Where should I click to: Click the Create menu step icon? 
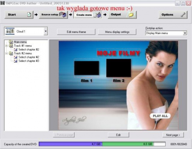tap(97, 15)
